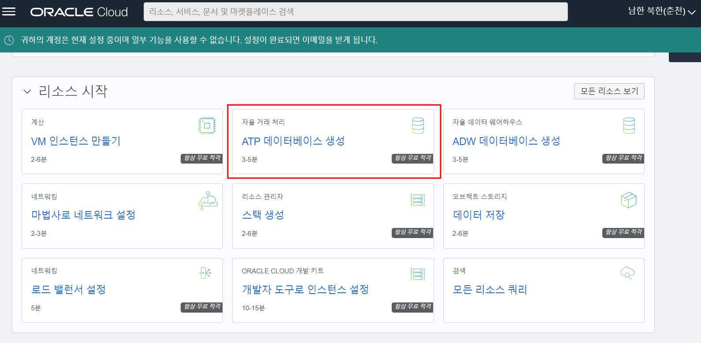
Task: Click the 2-3분 duration text
Action: point(39,234)
